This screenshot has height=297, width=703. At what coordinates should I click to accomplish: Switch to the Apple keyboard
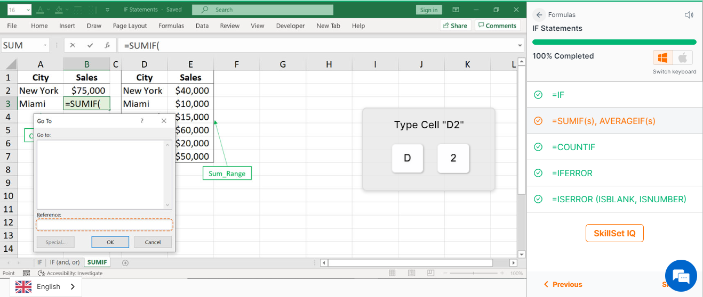click(682, 57)
